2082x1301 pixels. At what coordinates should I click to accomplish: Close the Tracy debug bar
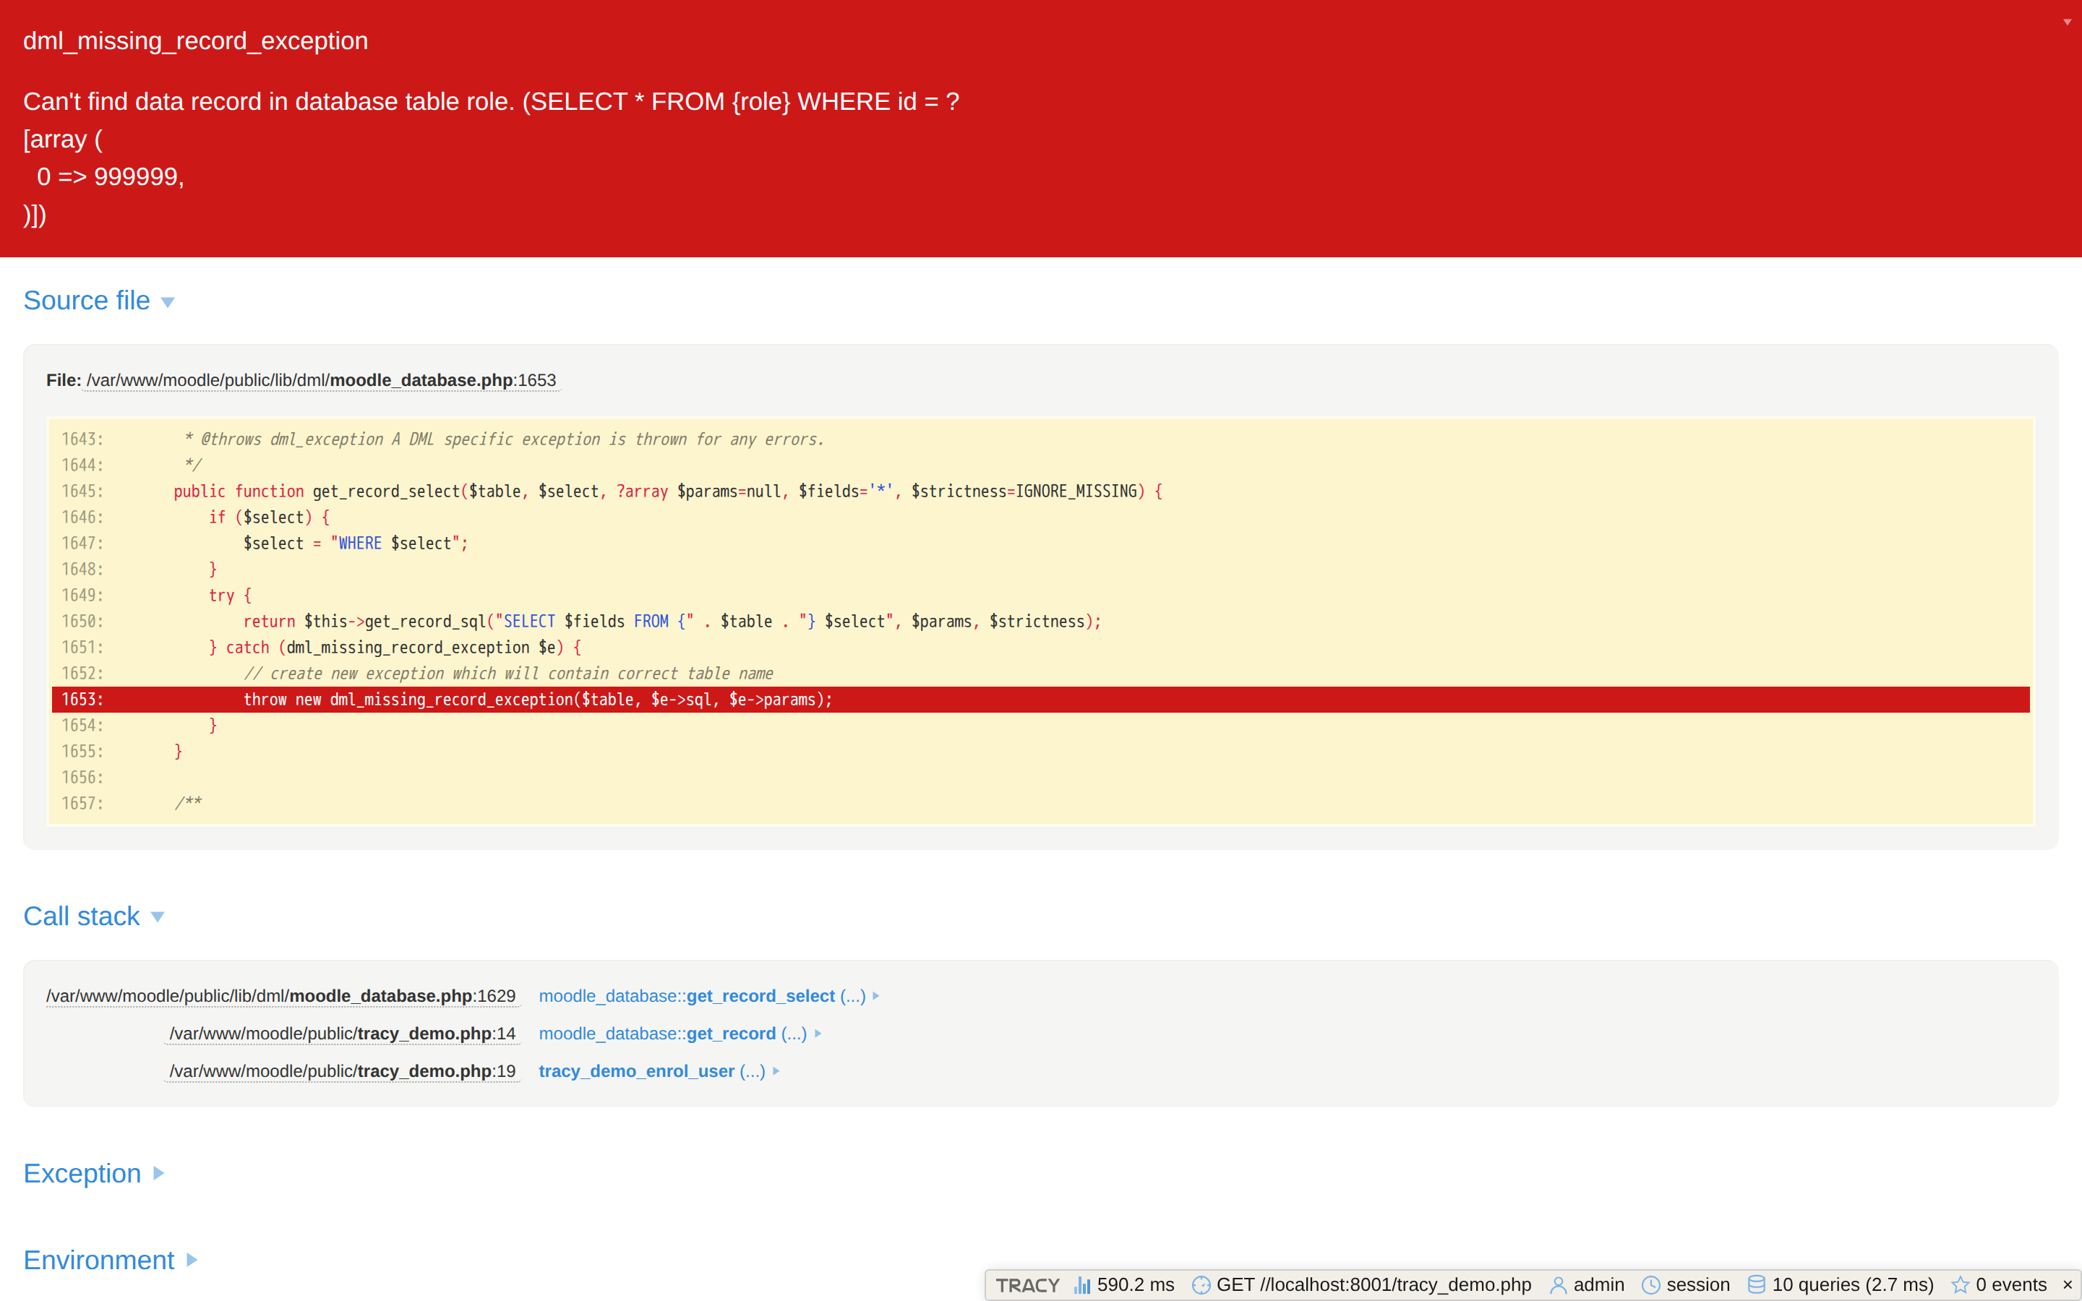(x=2068, y=1286)
